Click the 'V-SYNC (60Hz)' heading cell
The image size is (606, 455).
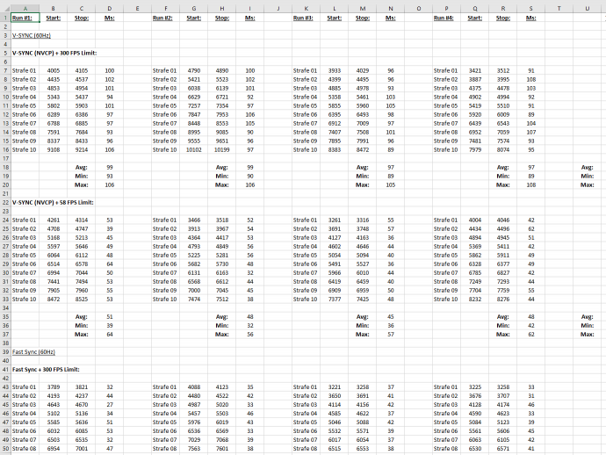pyautogui.click(x=32, y=35)
